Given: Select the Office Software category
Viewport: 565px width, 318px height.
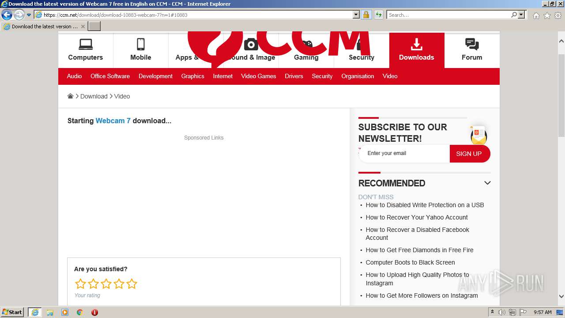Looking at the screenshot, I should point(110,76).
